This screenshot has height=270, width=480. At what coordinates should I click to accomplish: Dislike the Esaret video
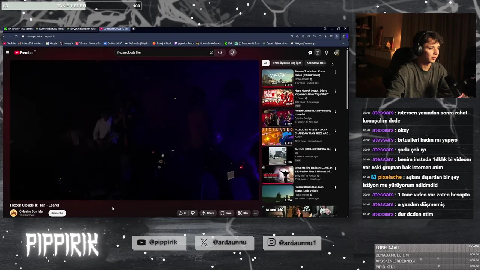(x=193, y=213)
